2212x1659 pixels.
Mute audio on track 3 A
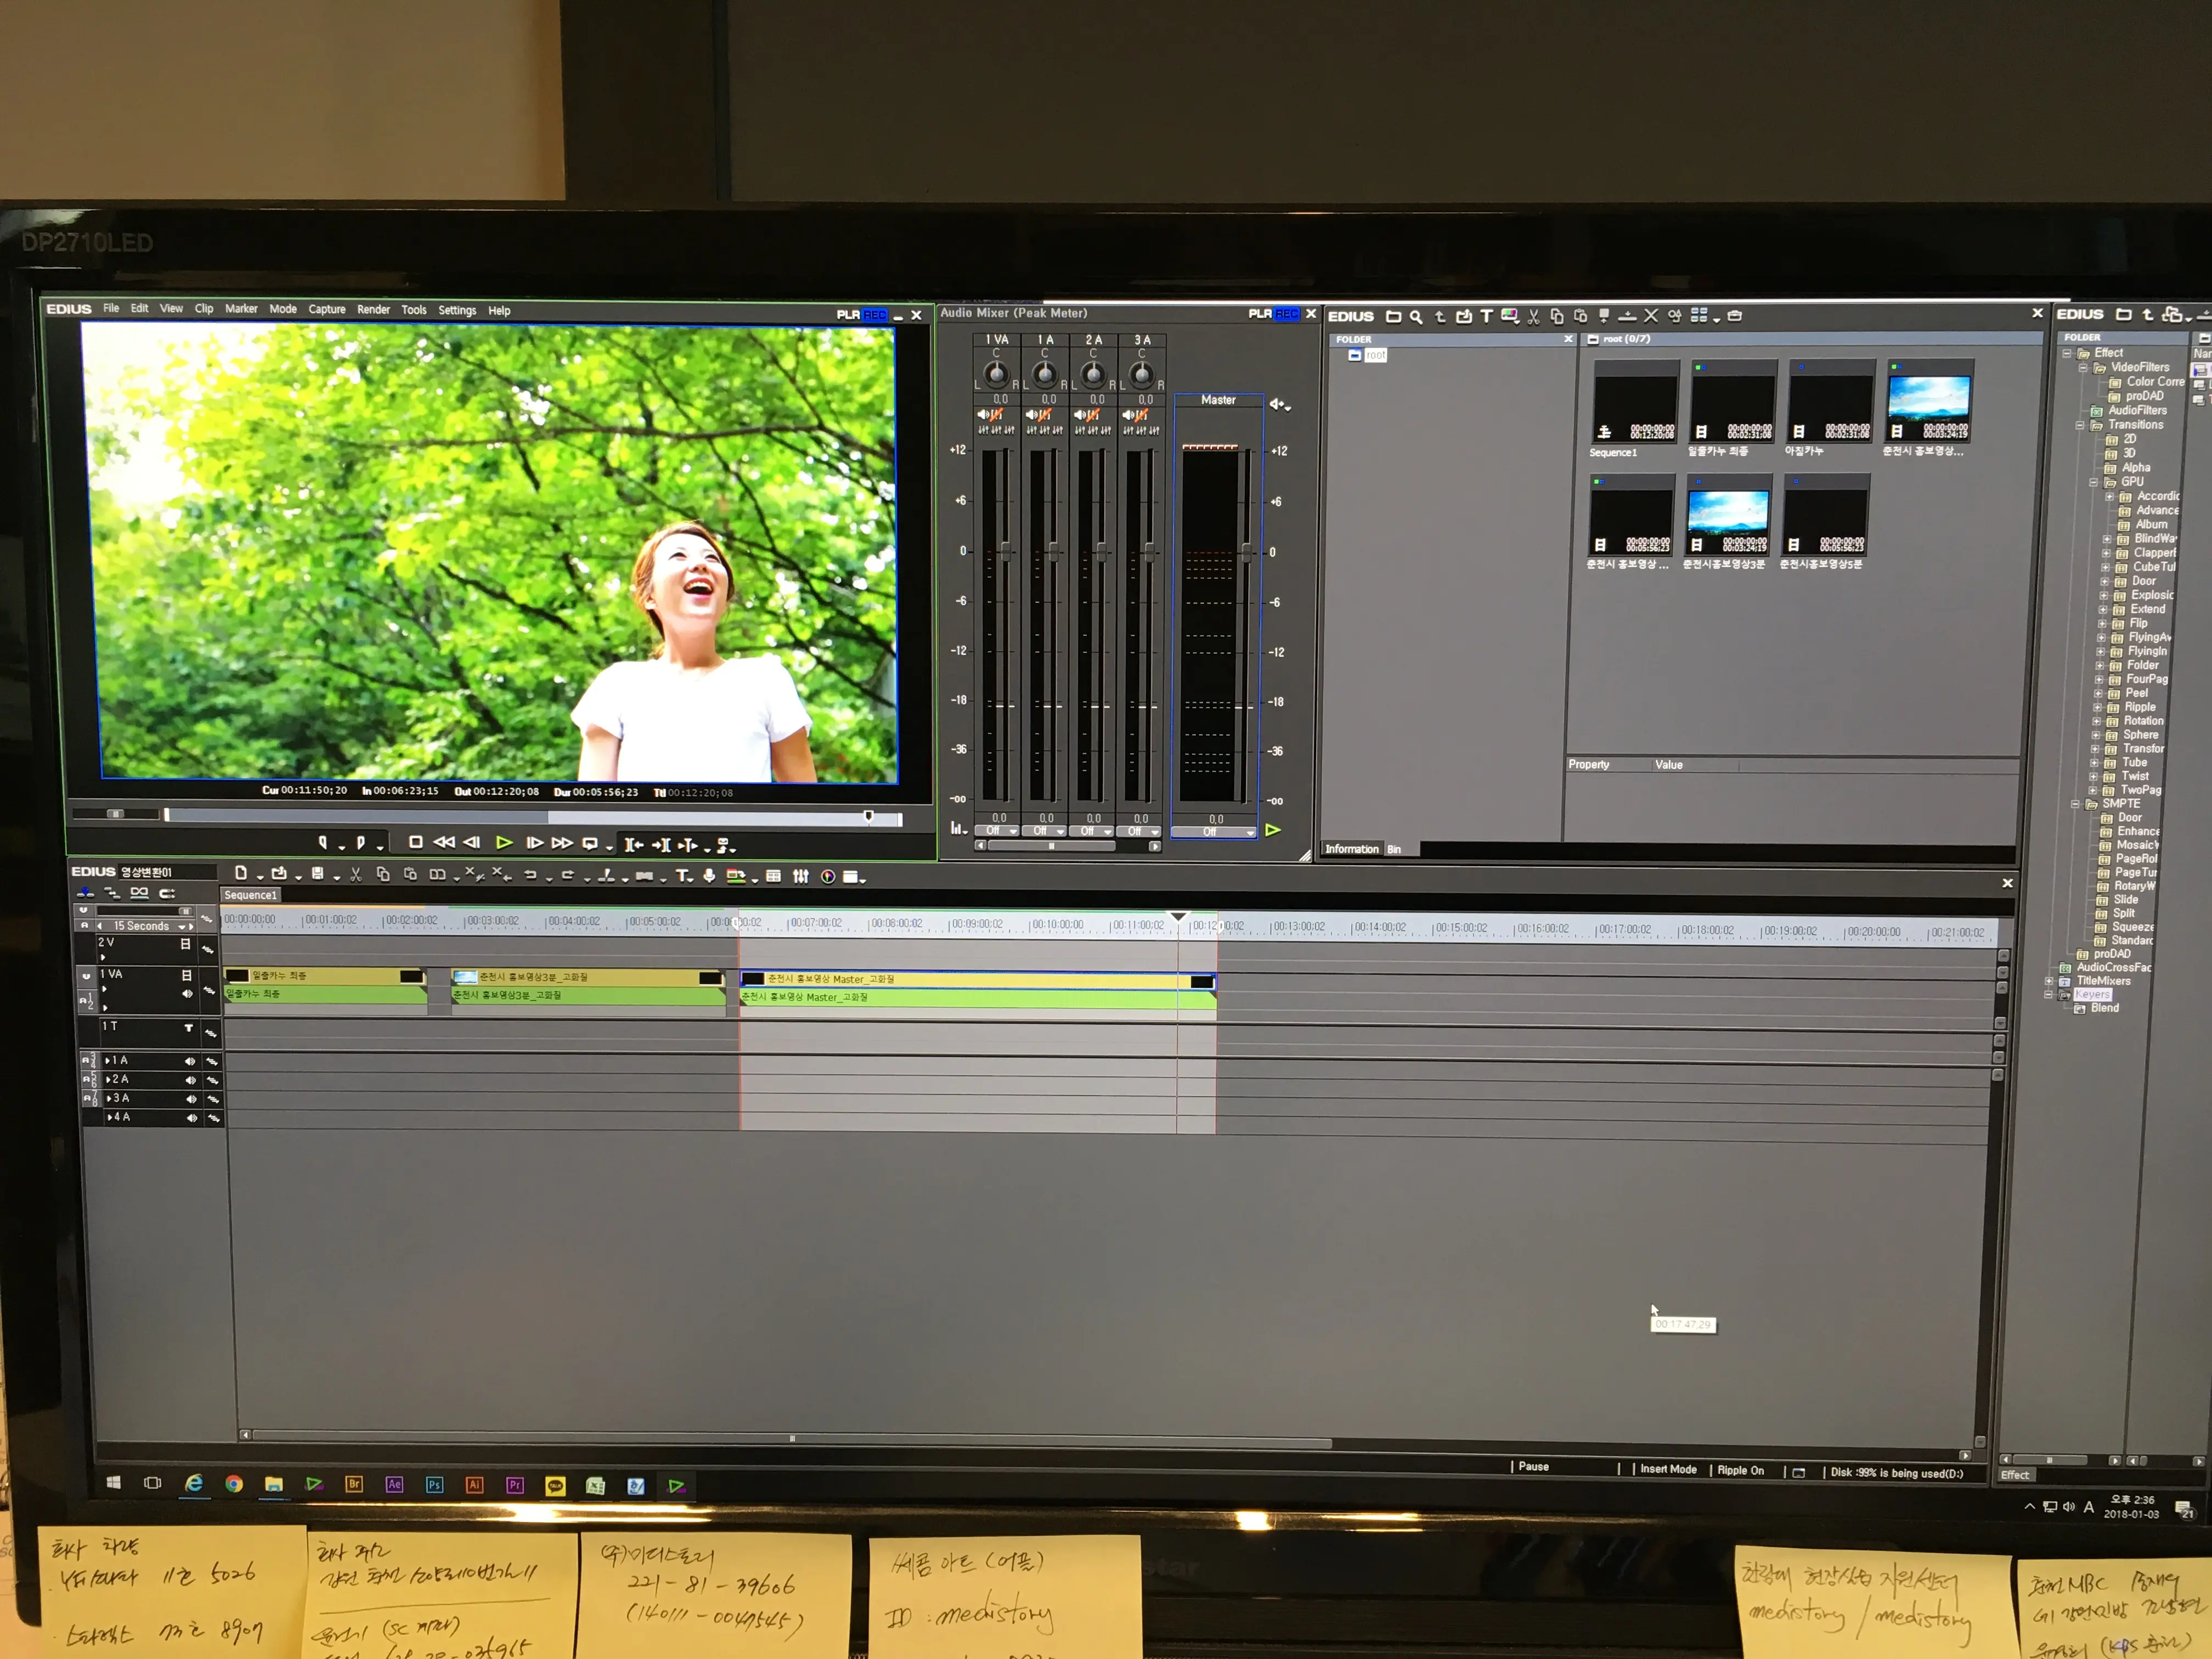click(x=191, y=1099)
